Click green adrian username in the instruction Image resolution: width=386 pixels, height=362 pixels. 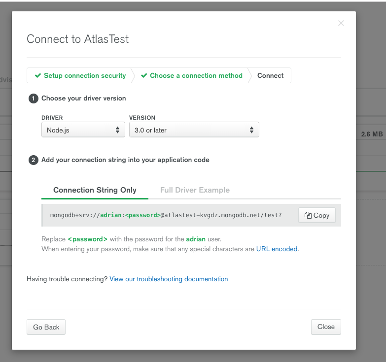(196, 239)
